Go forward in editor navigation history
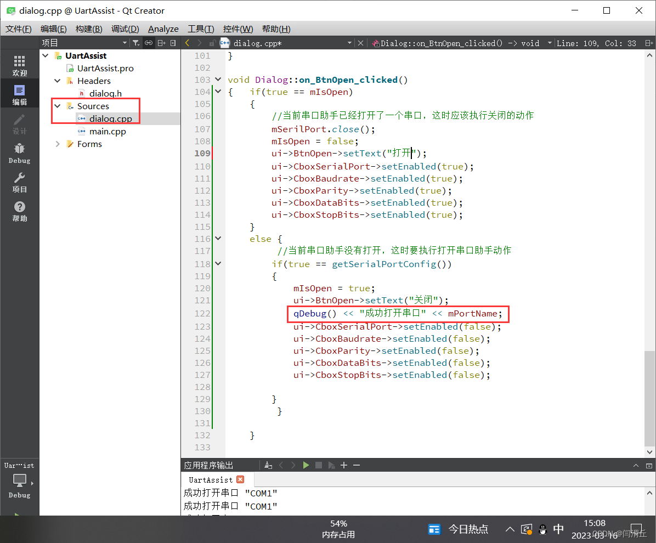 (x=200, y=43)
